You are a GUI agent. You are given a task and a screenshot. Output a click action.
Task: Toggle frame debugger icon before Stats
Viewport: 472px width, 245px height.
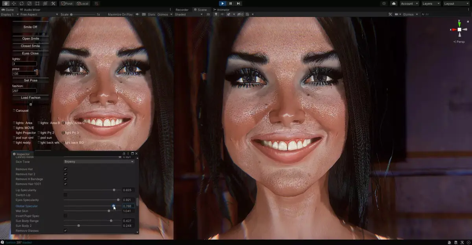(144, 14)
